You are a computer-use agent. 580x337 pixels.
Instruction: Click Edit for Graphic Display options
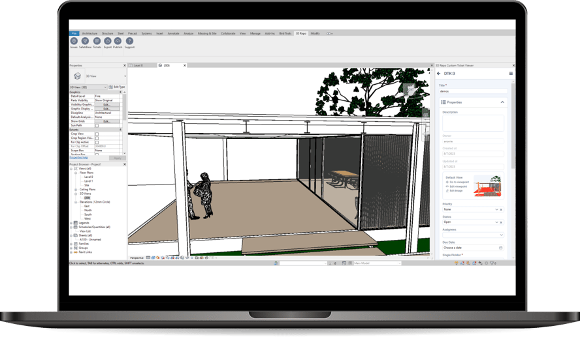click(107, 108)
